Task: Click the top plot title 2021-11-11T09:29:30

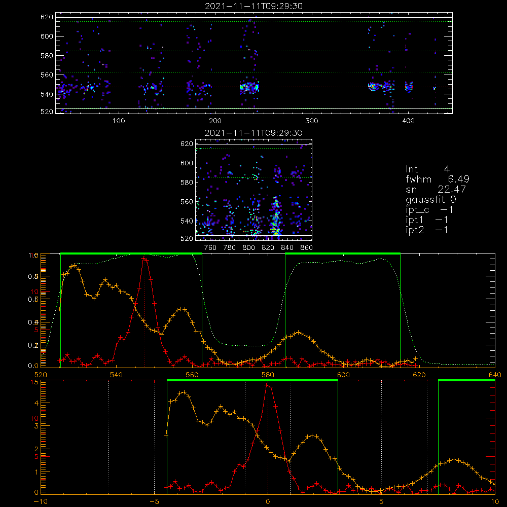Action: pyautogui.click(x=254, y=6)
